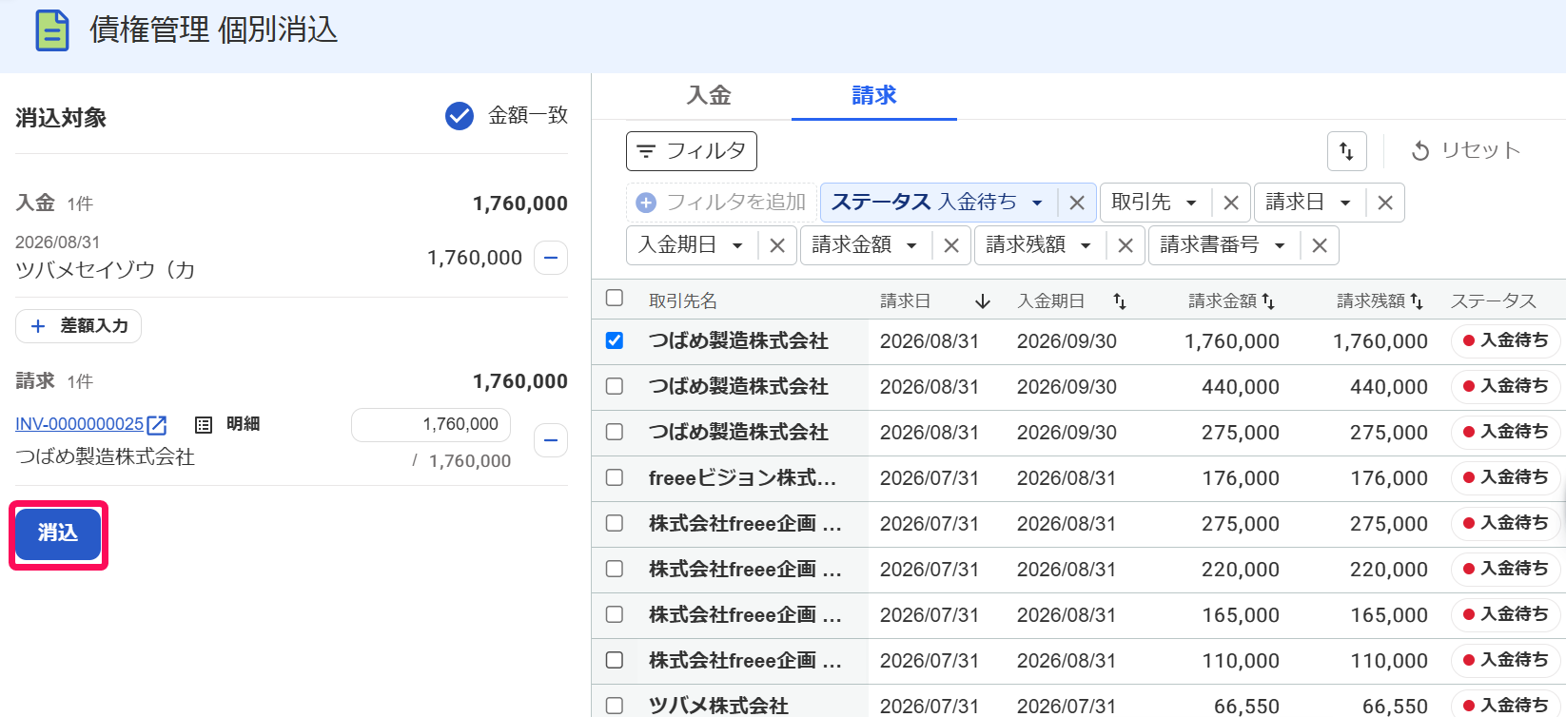This screenshot has height=717, width=1566.
Task: Remove the ツバメセイゾウ payment with minus button
Action: pos(551,258)
